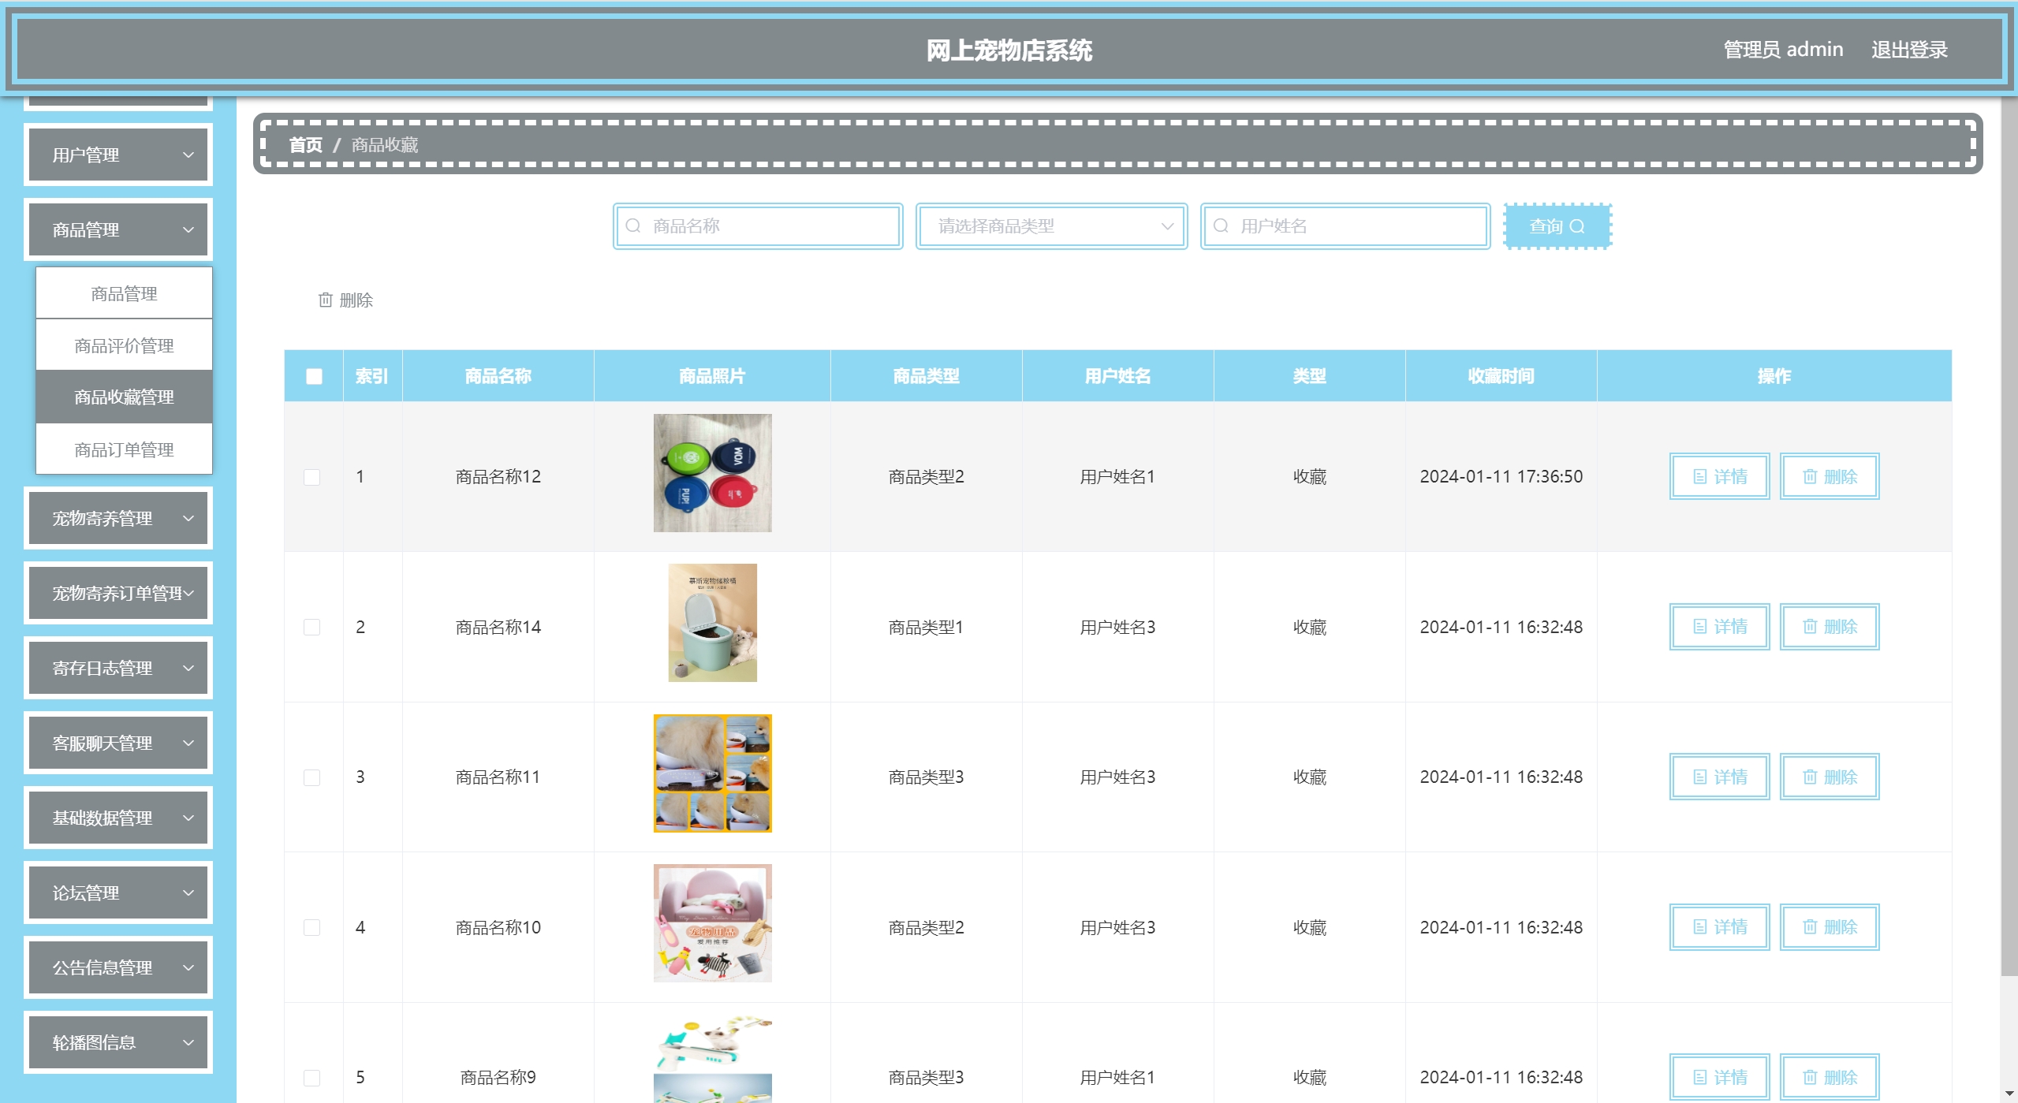Click trash 删除 icon for 商品名称12 row
Viewport: 2018px width, 1103px height.
pos(1810,476)
